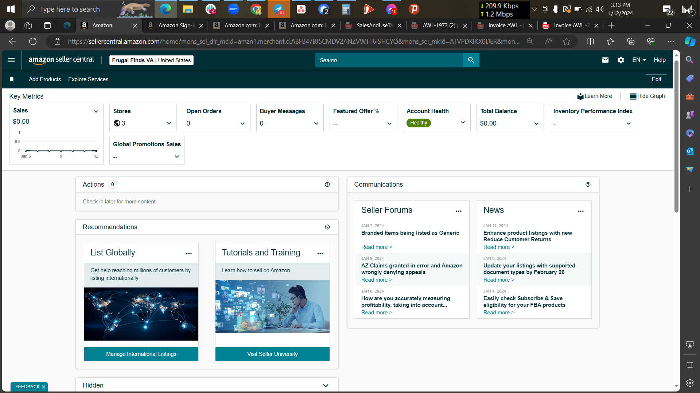This screenshot has width=700, height=393.
Task: Click the browser address bar
Action: coord(293,41)
